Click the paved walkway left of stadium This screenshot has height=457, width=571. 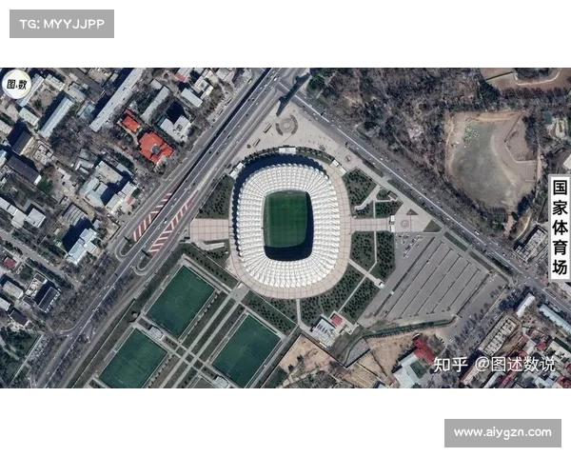point(209,229)
